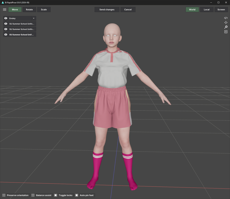230x199 pixels.
Task: Check the Auto pin feet checkbox
Action: [x=77, y=195]
